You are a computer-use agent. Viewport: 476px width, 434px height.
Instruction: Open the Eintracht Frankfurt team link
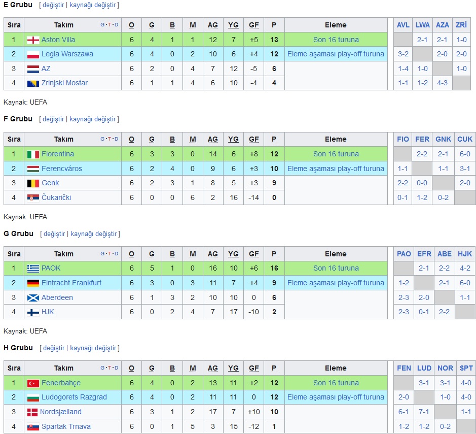71,283
